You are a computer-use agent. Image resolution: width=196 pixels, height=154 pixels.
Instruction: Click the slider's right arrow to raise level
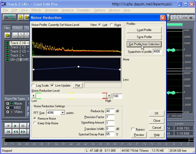coord(109,96)
